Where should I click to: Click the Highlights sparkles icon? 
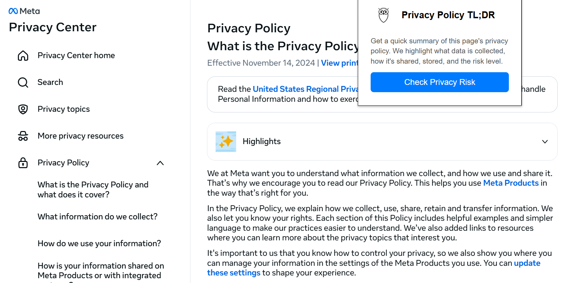[226, 141]
